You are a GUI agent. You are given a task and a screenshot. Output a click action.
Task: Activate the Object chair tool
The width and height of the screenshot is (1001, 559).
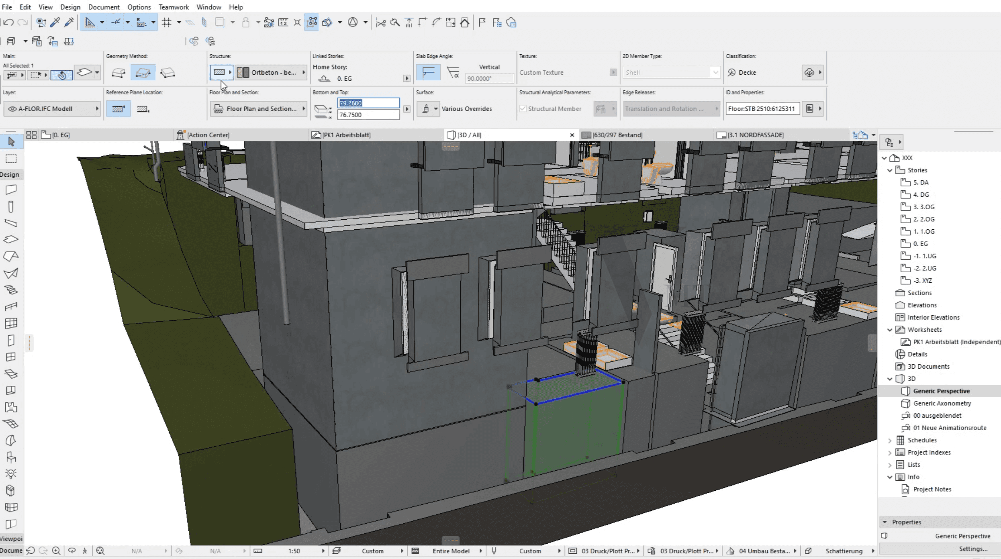click(x=11, y=457)
